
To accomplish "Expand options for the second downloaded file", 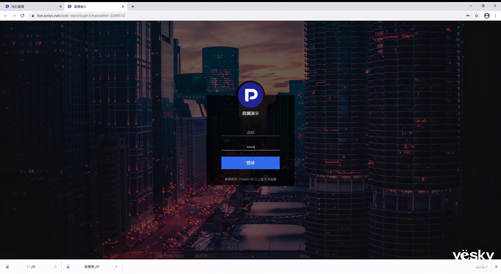I will pyautogui.click(x=116, y=266).
